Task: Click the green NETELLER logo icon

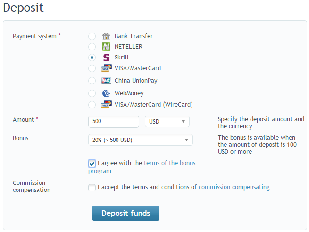Action: tap(106, 47)
